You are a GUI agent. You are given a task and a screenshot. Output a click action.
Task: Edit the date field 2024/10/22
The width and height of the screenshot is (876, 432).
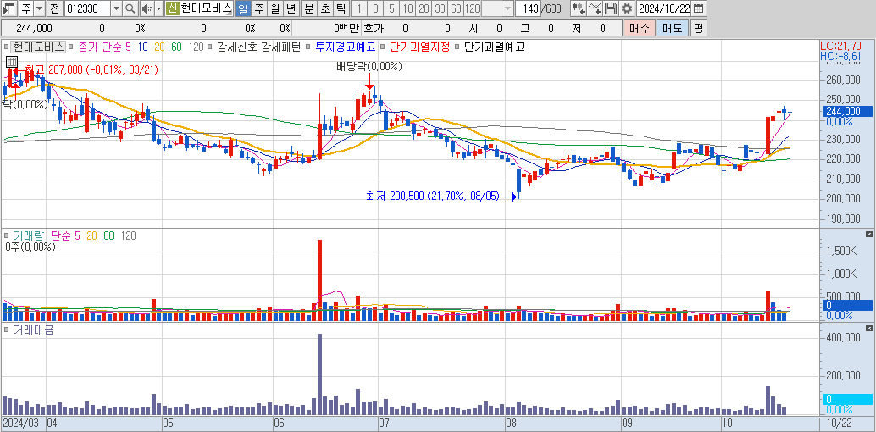(x=663, y=8)
